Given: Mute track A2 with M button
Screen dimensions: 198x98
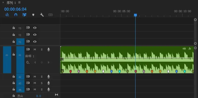Looking at the screenshot, I should (35, 77).
